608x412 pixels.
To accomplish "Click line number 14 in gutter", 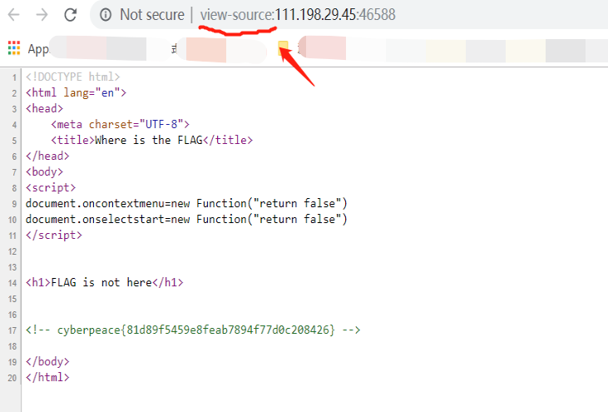I will click(12, 283).
